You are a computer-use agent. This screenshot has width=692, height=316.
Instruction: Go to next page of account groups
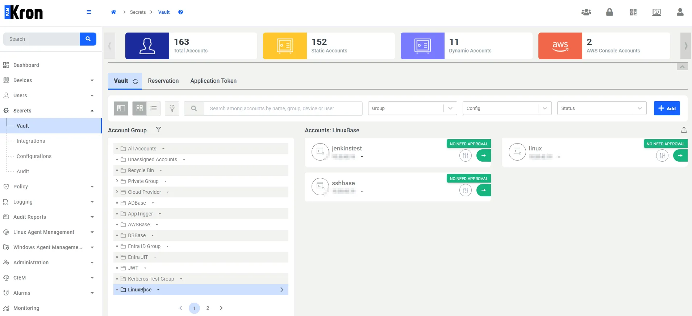(221, 308)
